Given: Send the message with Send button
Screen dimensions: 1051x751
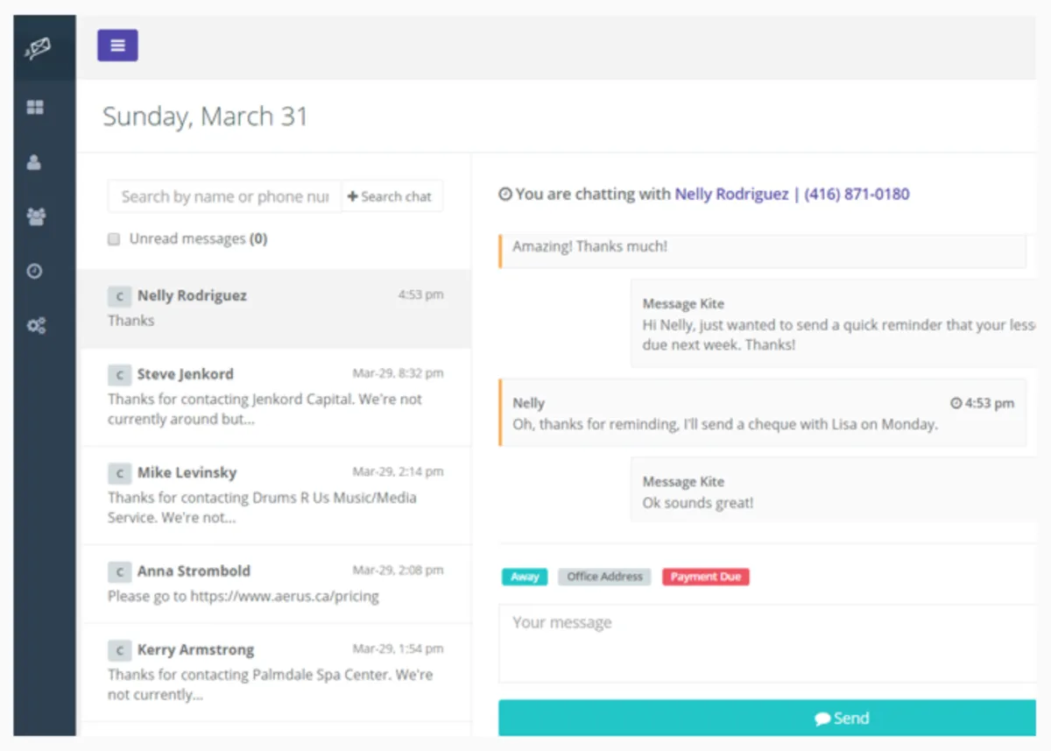Looking at the screenshot, I should (x=766, y=719).
